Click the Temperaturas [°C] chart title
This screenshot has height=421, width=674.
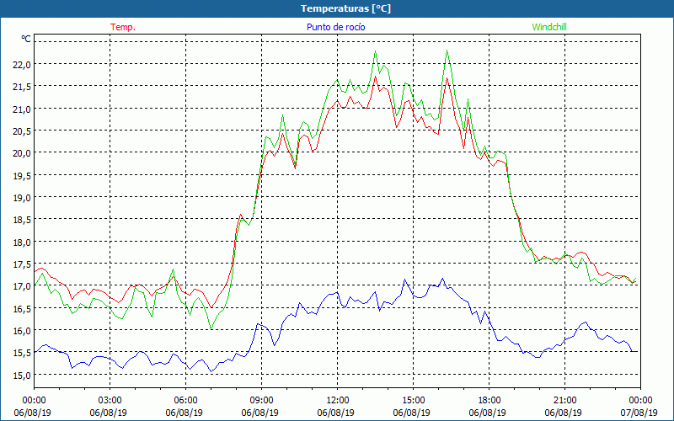pyautogui.click(x=345, y=8)
